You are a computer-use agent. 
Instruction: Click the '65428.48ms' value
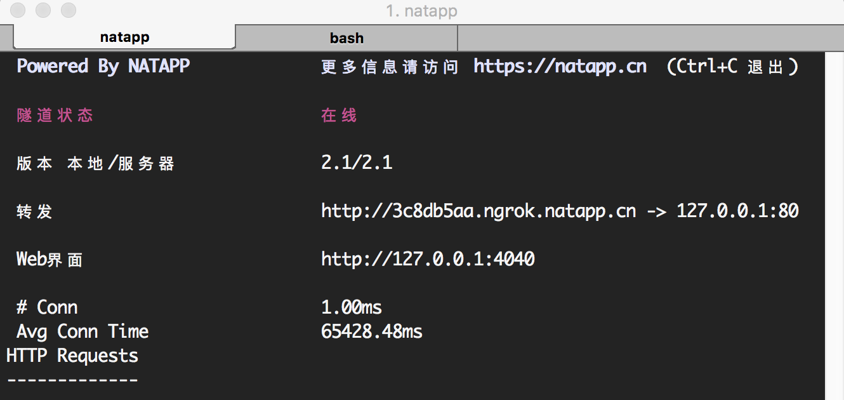[x=372, y=332]
